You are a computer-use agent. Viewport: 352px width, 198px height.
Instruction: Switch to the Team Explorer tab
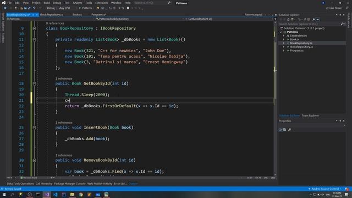point(310,116)
